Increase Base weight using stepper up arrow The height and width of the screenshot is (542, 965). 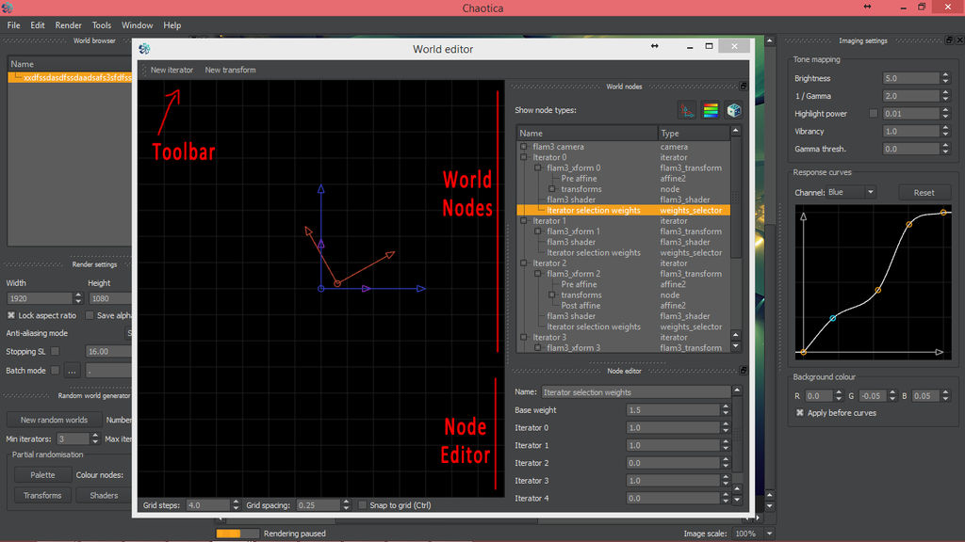726,406
